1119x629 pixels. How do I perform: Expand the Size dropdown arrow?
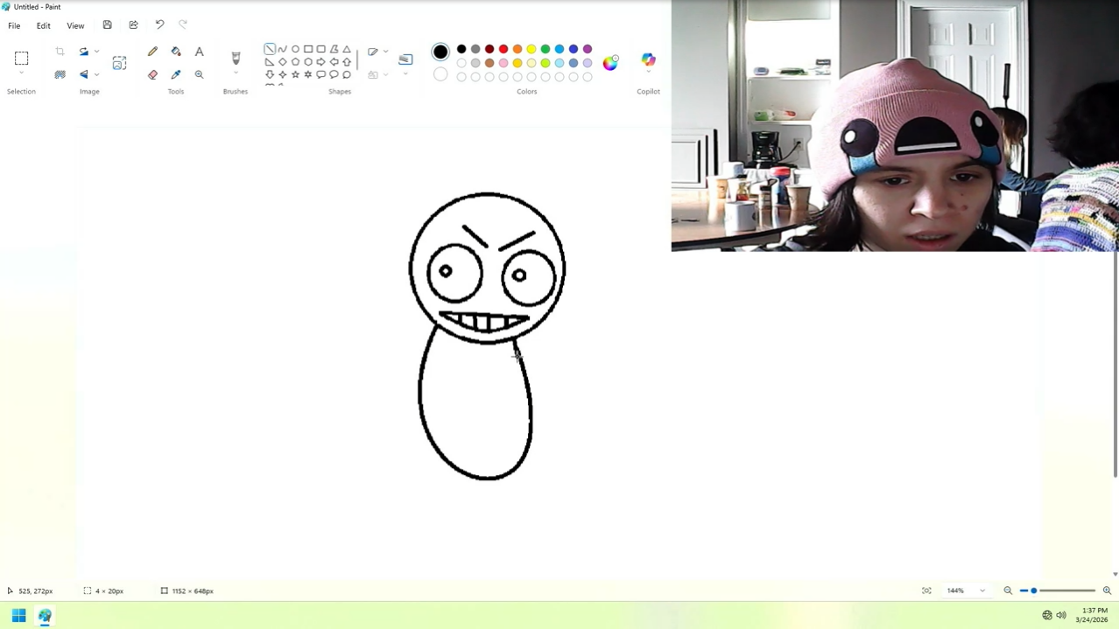coord(405,73)
